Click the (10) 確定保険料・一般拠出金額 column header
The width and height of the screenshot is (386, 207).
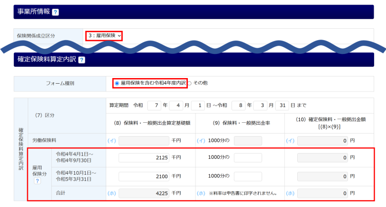tap(330, 123)
